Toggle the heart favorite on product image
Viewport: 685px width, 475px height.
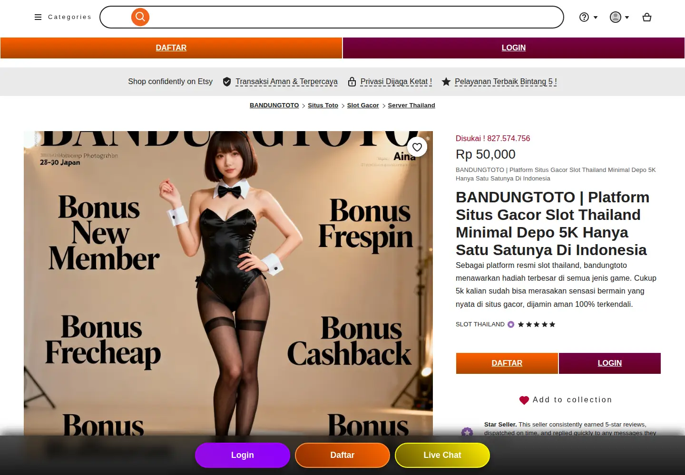tap(417, 147)
